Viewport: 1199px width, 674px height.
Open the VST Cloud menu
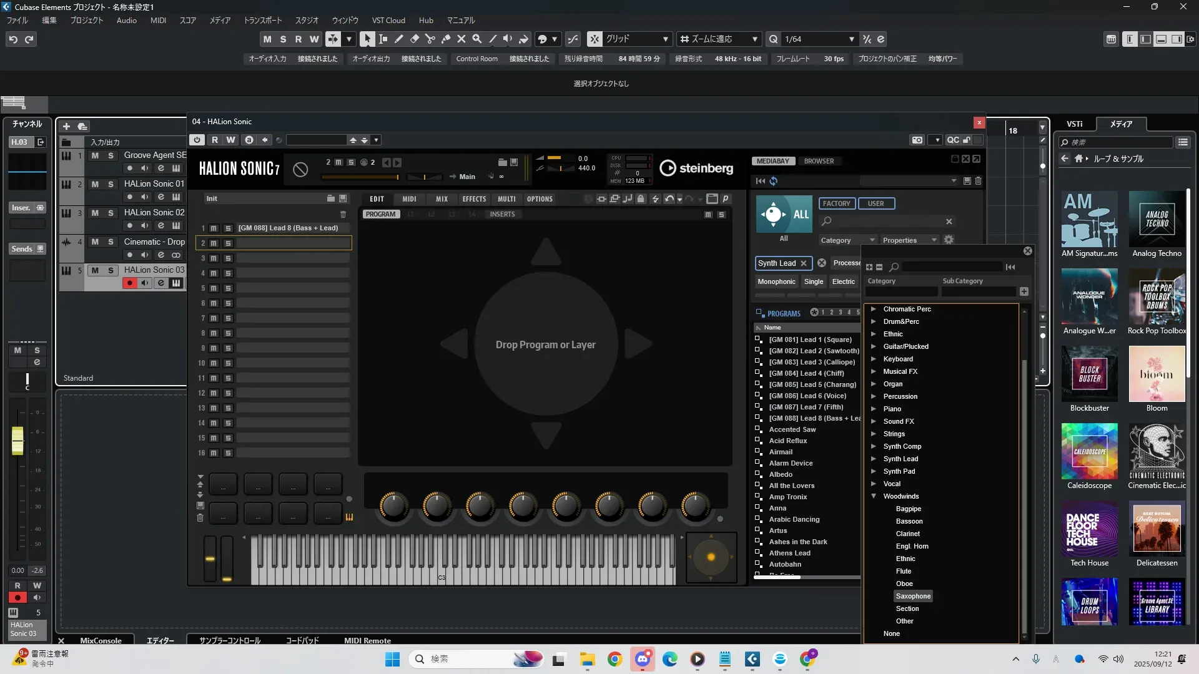pos(388,21)
